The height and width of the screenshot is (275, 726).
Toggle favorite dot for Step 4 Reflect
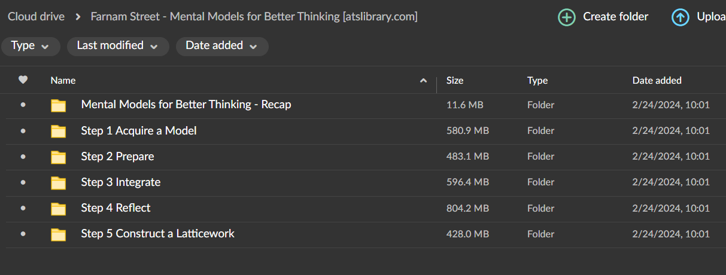23,207
